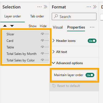103x103 pixels.
Task: Click the Alt text label
Action: click(62, 52)
